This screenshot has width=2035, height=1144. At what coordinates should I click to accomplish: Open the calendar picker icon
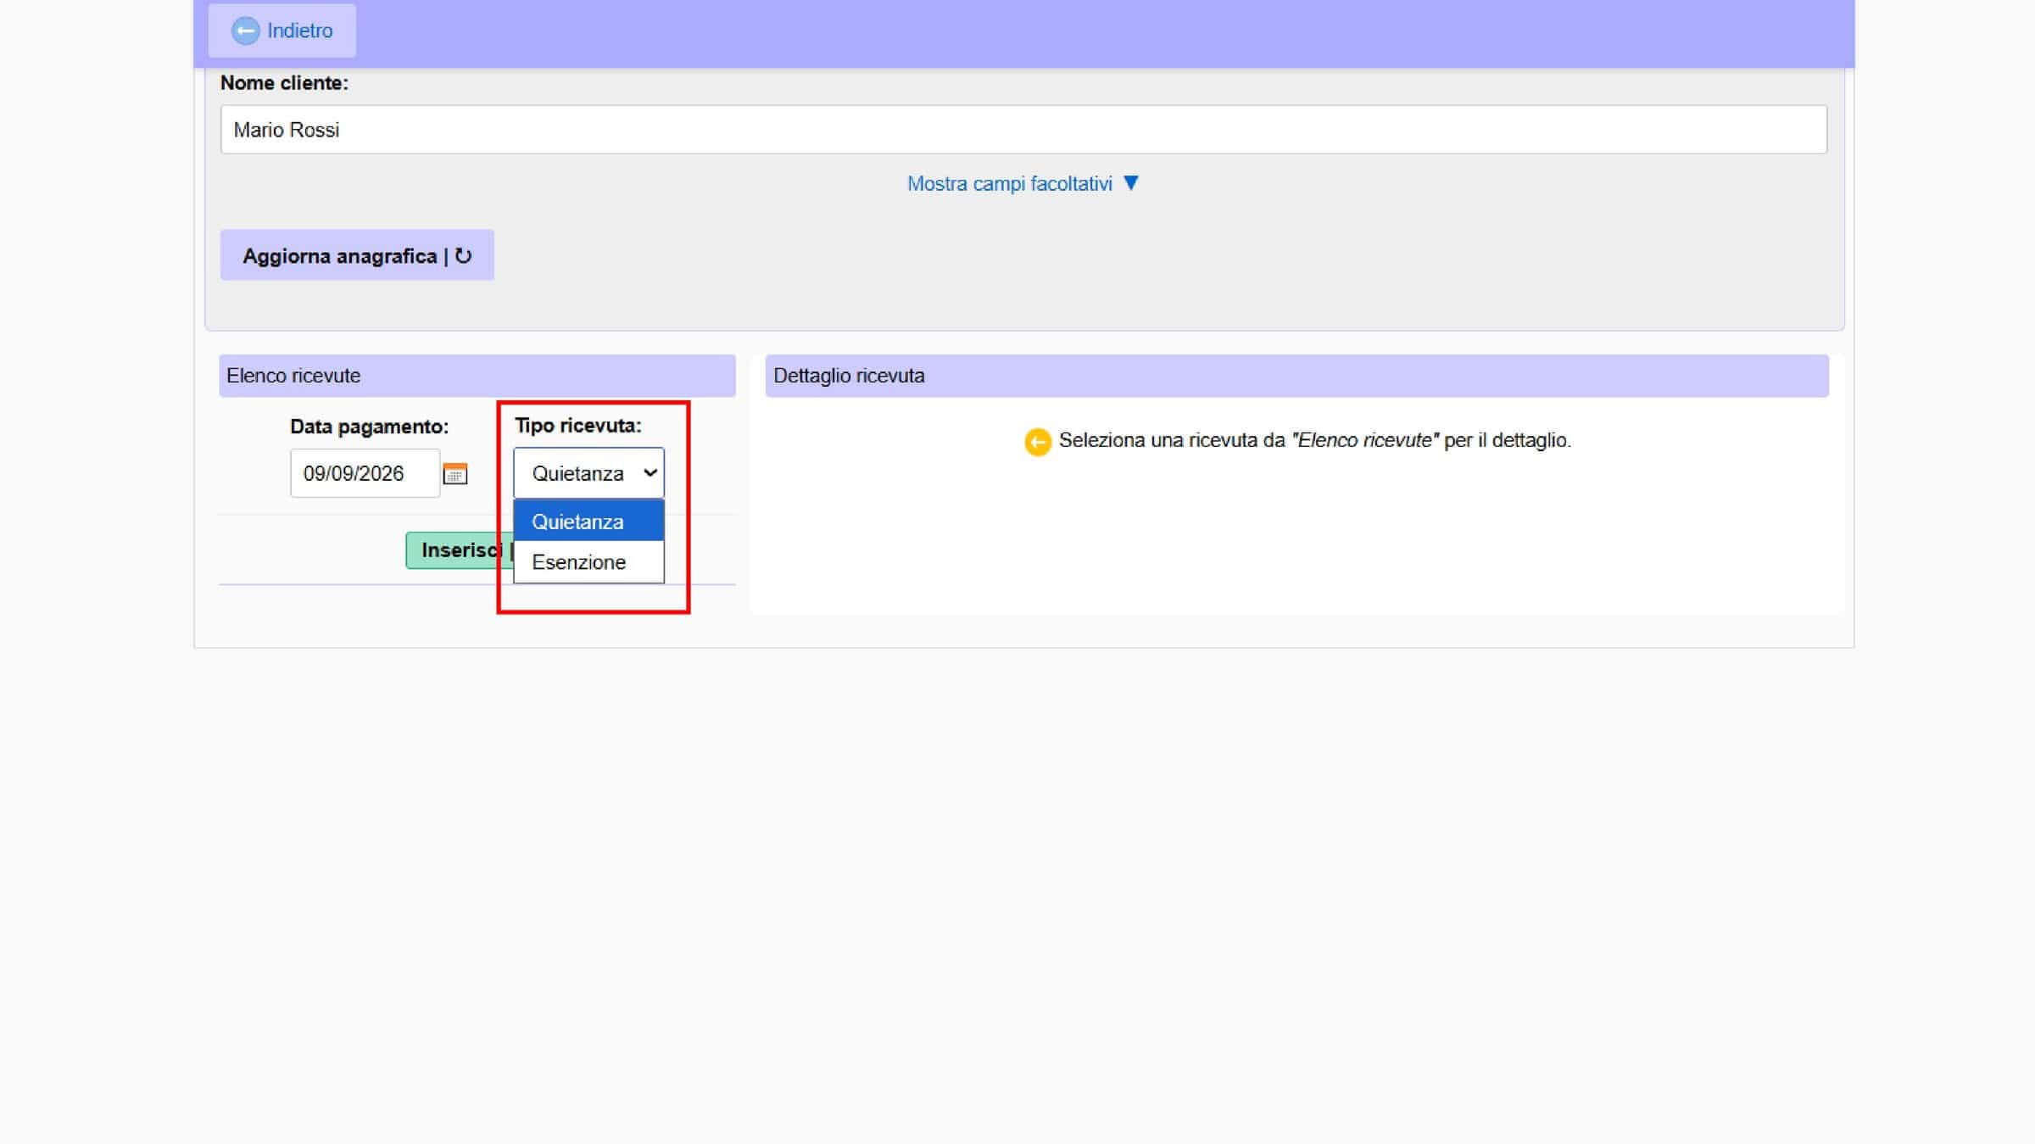455,473
